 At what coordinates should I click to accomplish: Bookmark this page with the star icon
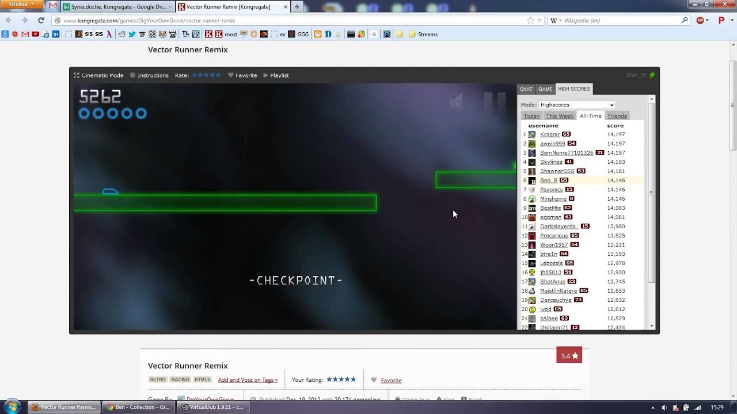[530, 20]
